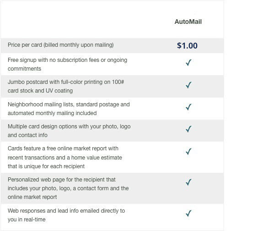Select the AutoMail column header
The height and width of the screenshot is (231, 278).
pos(188,22)
